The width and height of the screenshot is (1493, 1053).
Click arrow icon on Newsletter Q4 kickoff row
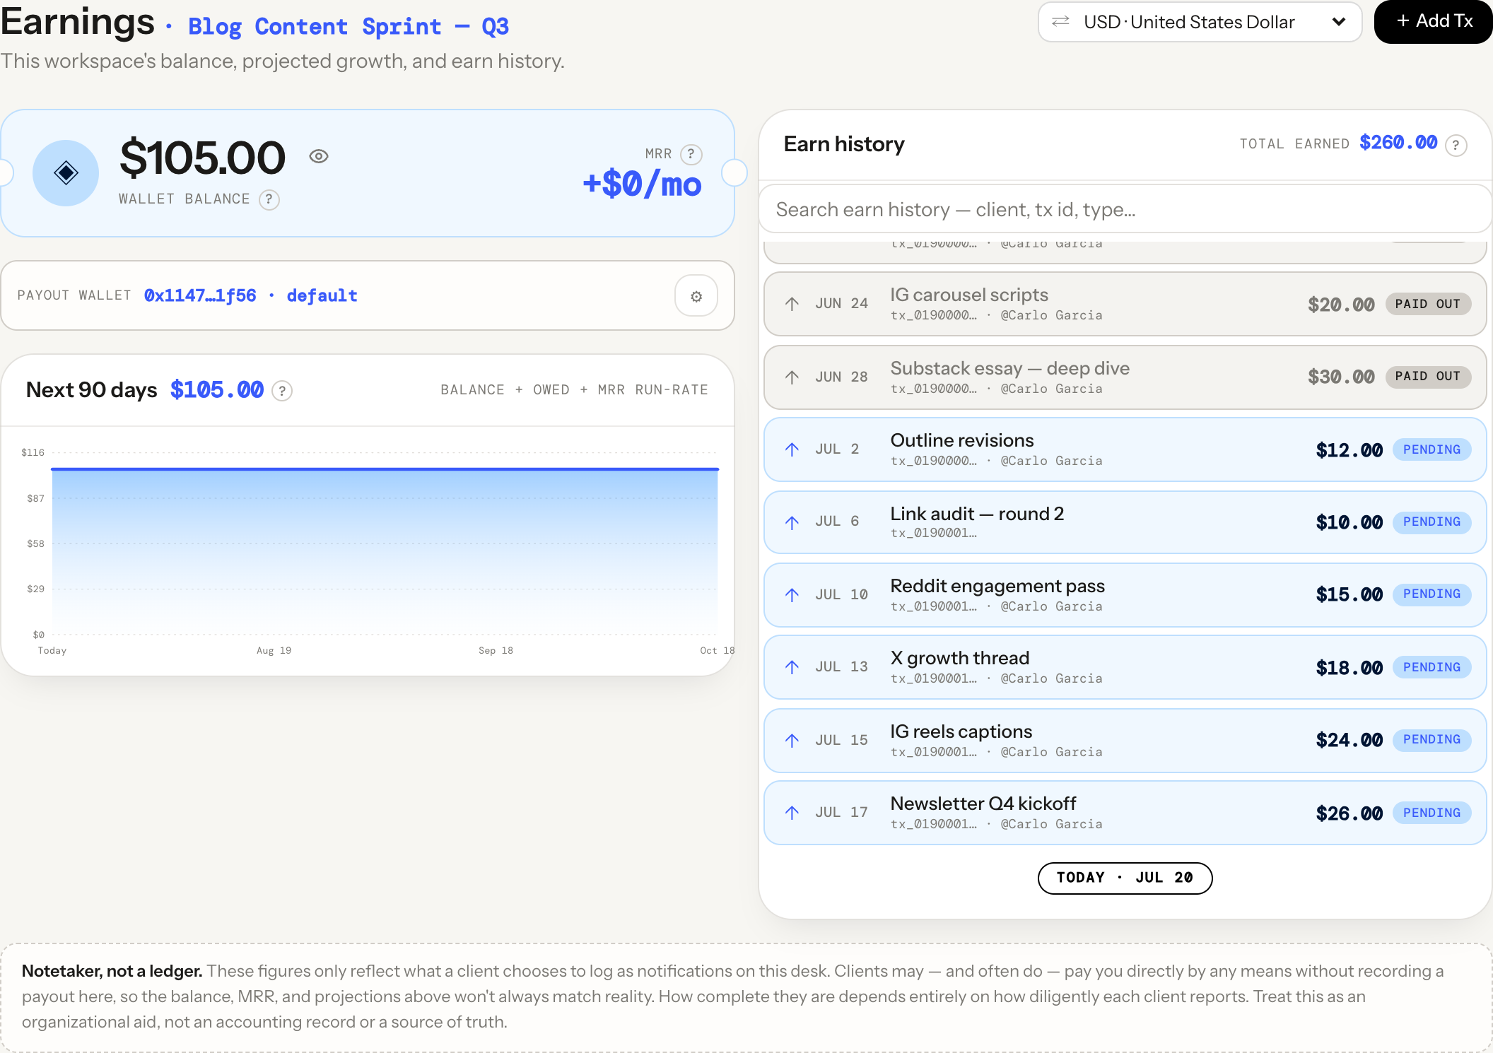(x=792, y=813)
